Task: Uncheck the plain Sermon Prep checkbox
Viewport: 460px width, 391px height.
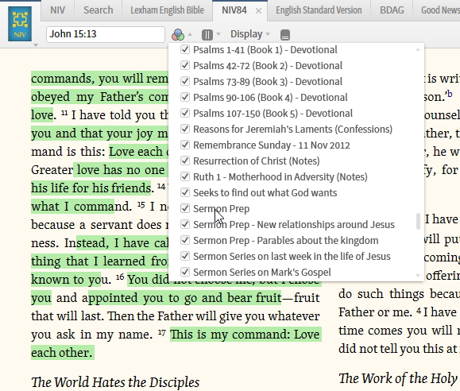Action: click(185, 208)
